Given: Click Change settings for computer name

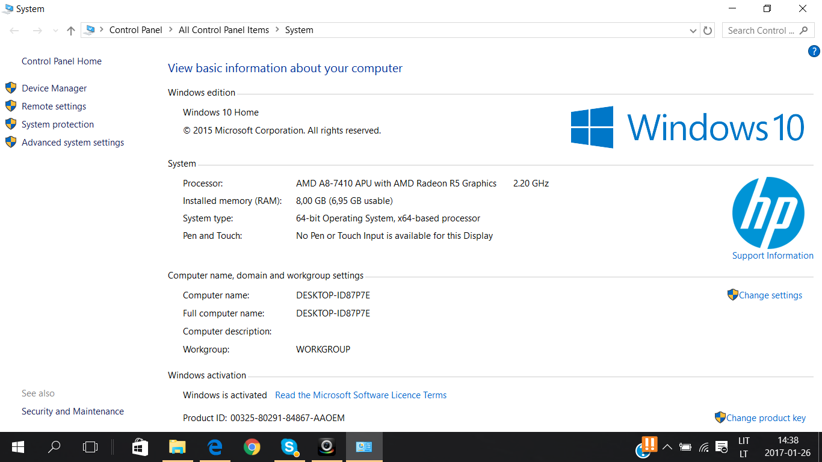Looking at the screenshot, I should [770, 295].
